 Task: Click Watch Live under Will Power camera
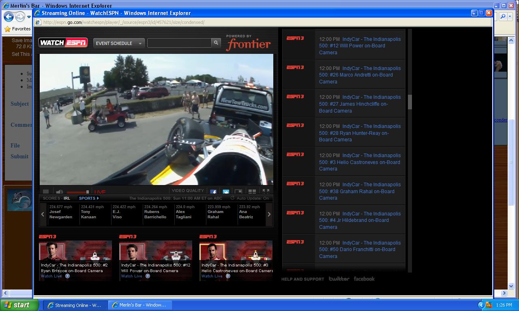(135, 276)
